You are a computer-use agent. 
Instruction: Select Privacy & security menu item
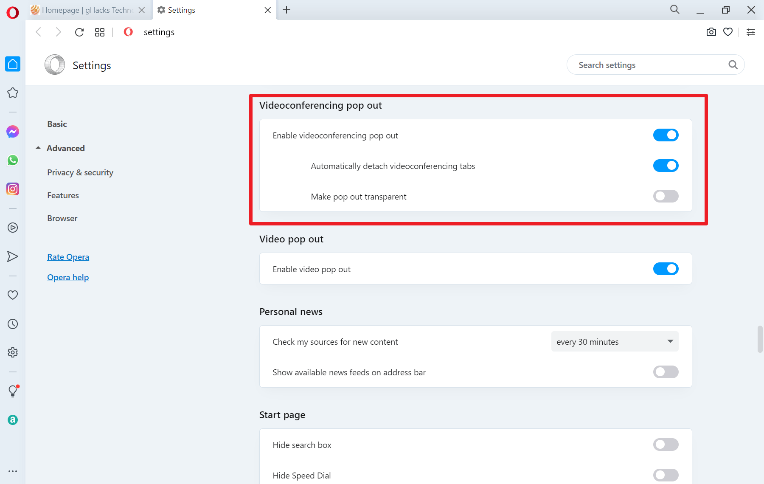tap(80, 172)
